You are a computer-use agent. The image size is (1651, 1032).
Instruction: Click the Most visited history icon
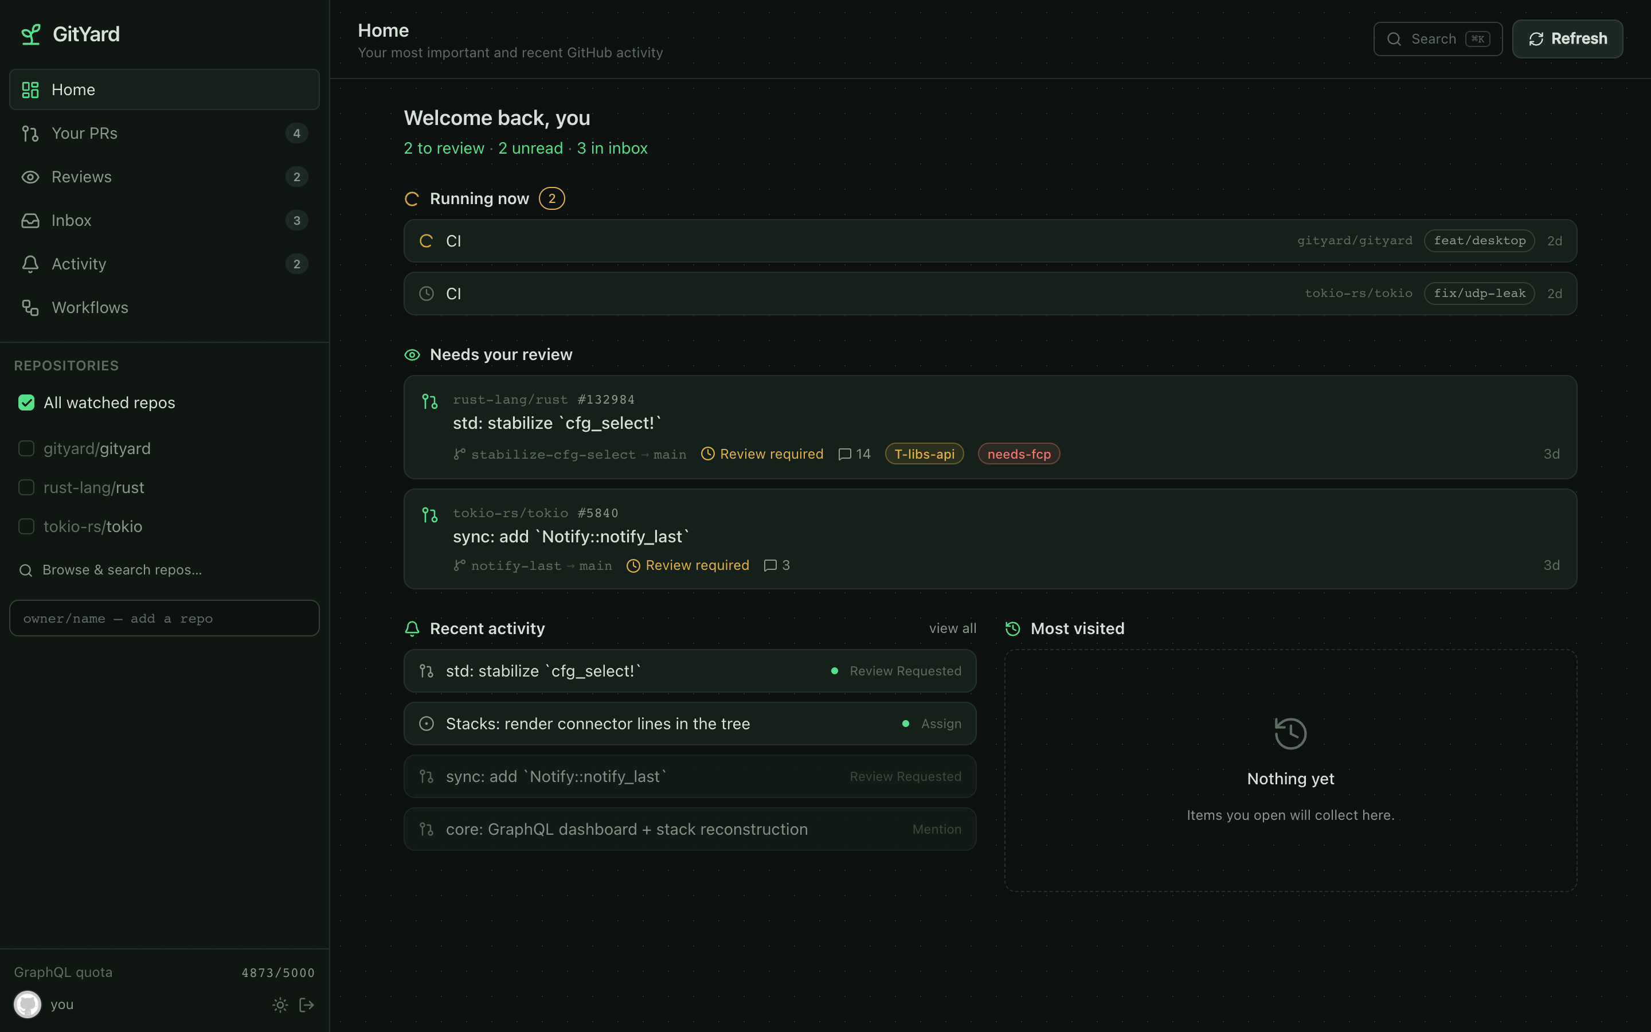click(x=1013, y=628)
